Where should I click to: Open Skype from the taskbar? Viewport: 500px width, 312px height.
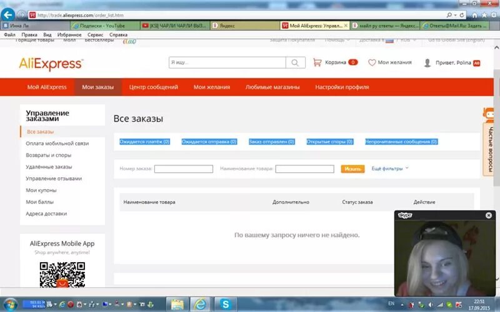[226, 305]
